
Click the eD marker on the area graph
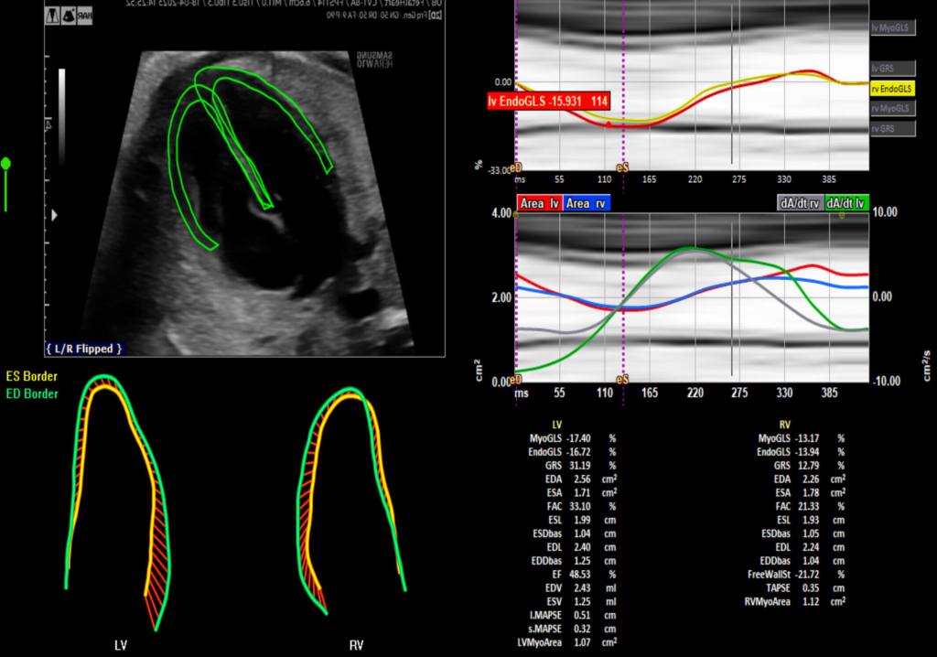pyautogui.click(x=516, y=379)
